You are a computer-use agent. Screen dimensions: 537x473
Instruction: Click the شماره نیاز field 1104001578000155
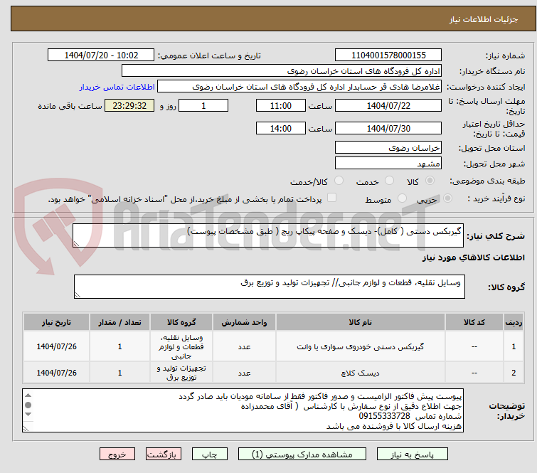[x=388, y=55]
